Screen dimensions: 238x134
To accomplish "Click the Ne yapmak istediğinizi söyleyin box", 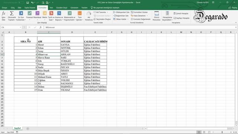I will 105,7.
